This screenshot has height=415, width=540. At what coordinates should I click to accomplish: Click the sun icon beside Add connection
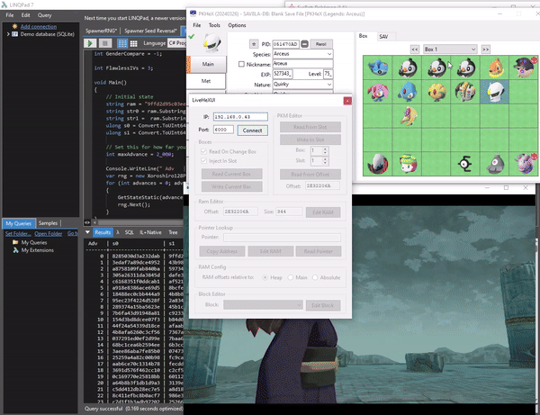pyautogui.click(x=14, y=26)
